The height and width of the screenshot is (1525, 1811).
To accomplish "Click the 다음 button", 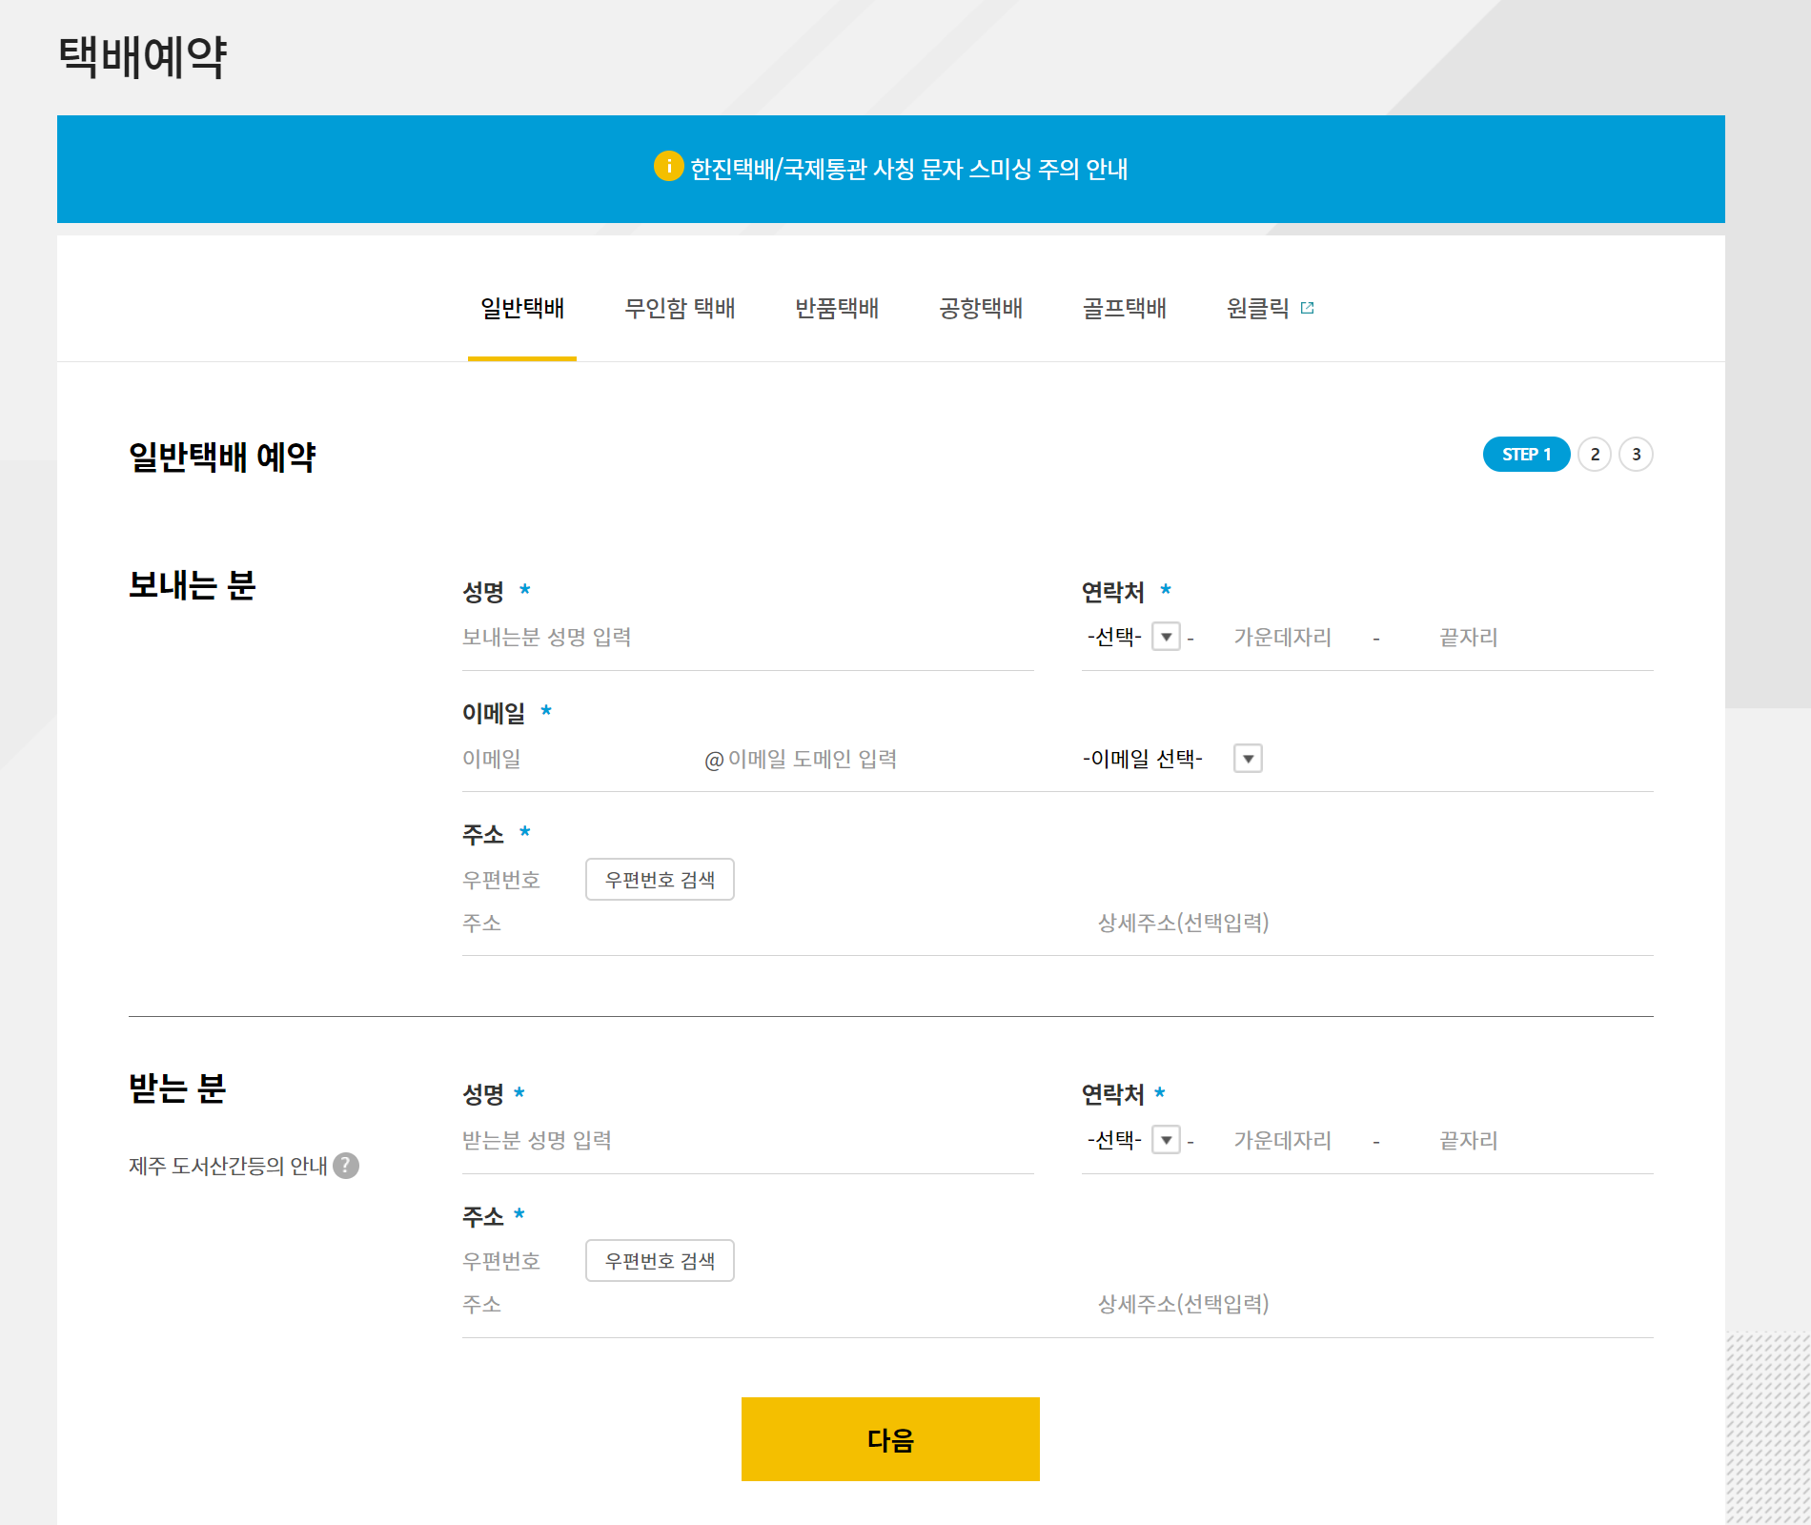I will pyautogui.click(x=890, y=1439).
